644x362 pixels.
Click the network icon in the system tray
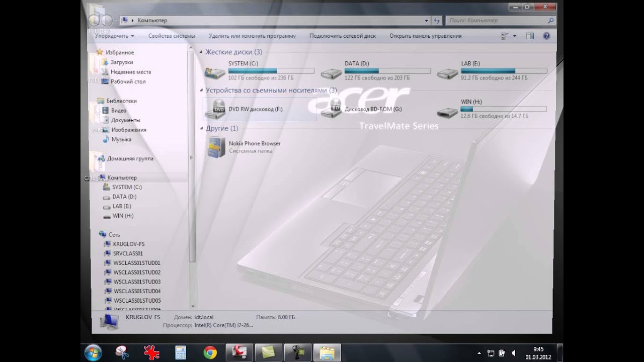(491, 353)
